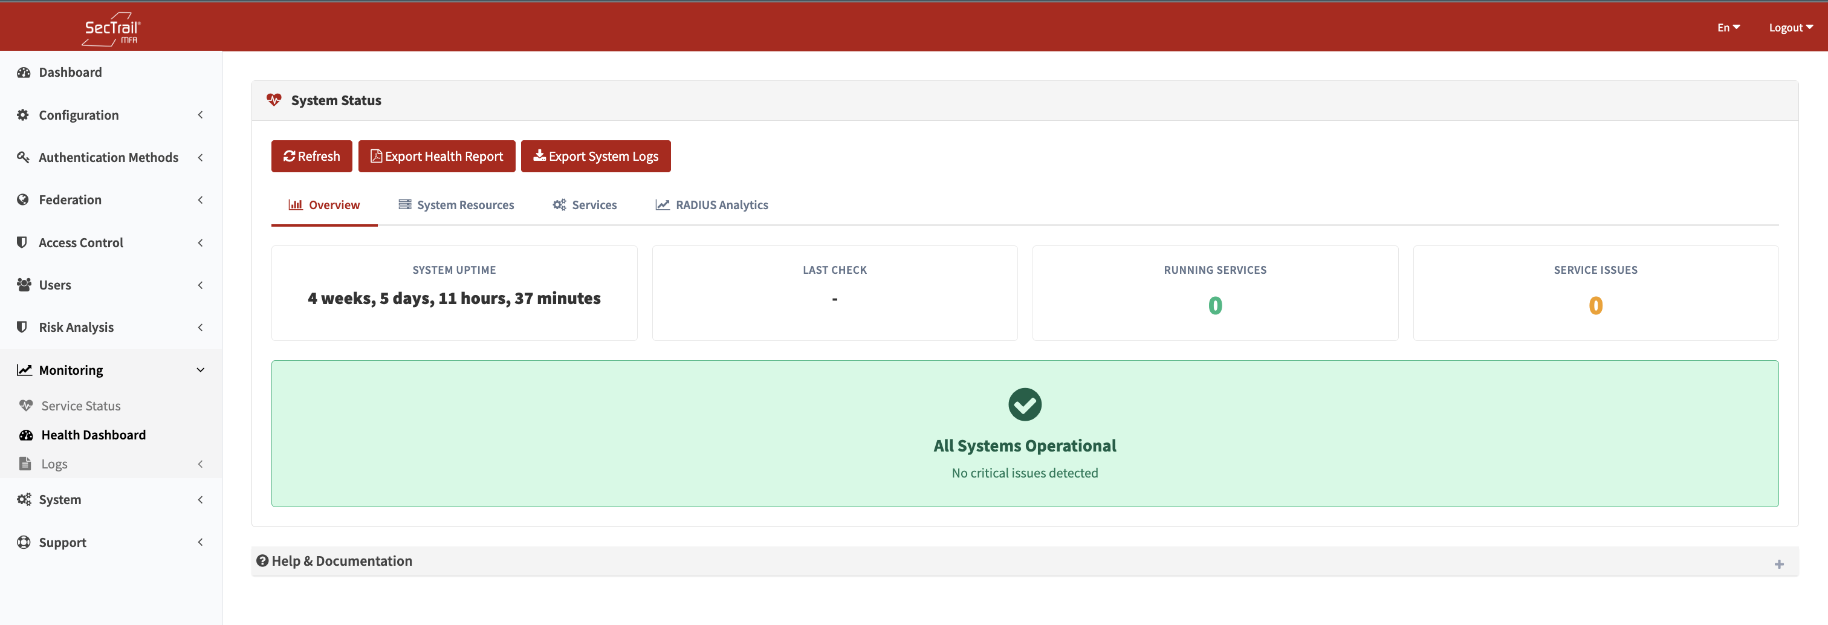Navigate to Service Status in sidebar
Image resolution: width=1828 pixels, height=625 pixels.
[80, 405]
